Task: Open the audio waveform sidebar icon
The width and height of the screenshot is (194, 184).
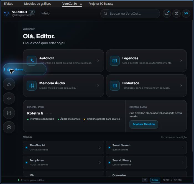Action: pos(9,98)
